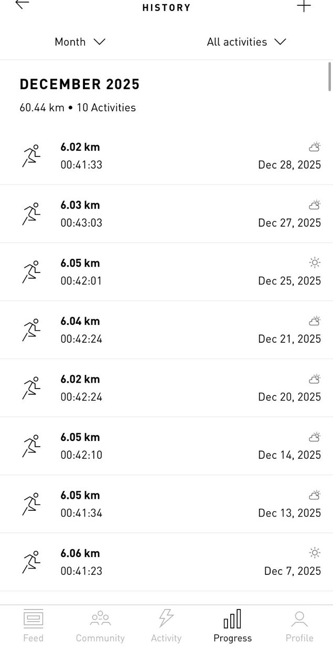Screen dimensions: 333x672
Task: Tap running icon for Dec 28 activity
Action: 31,156
